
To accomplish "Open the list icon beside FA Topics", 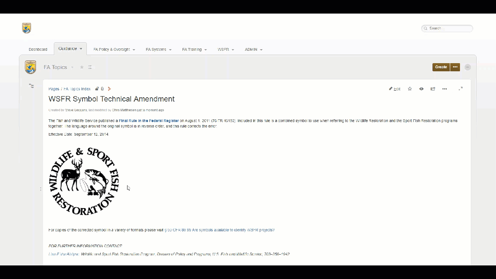I will coord(90,67).
